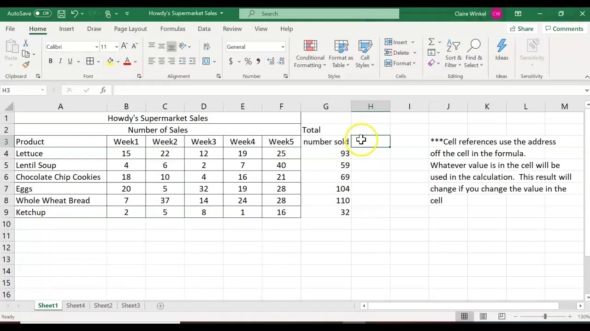Viewport: 590px width, 331px height.
Task: Click Decrease Decimal icon
Action: click(x=280, y=61)
